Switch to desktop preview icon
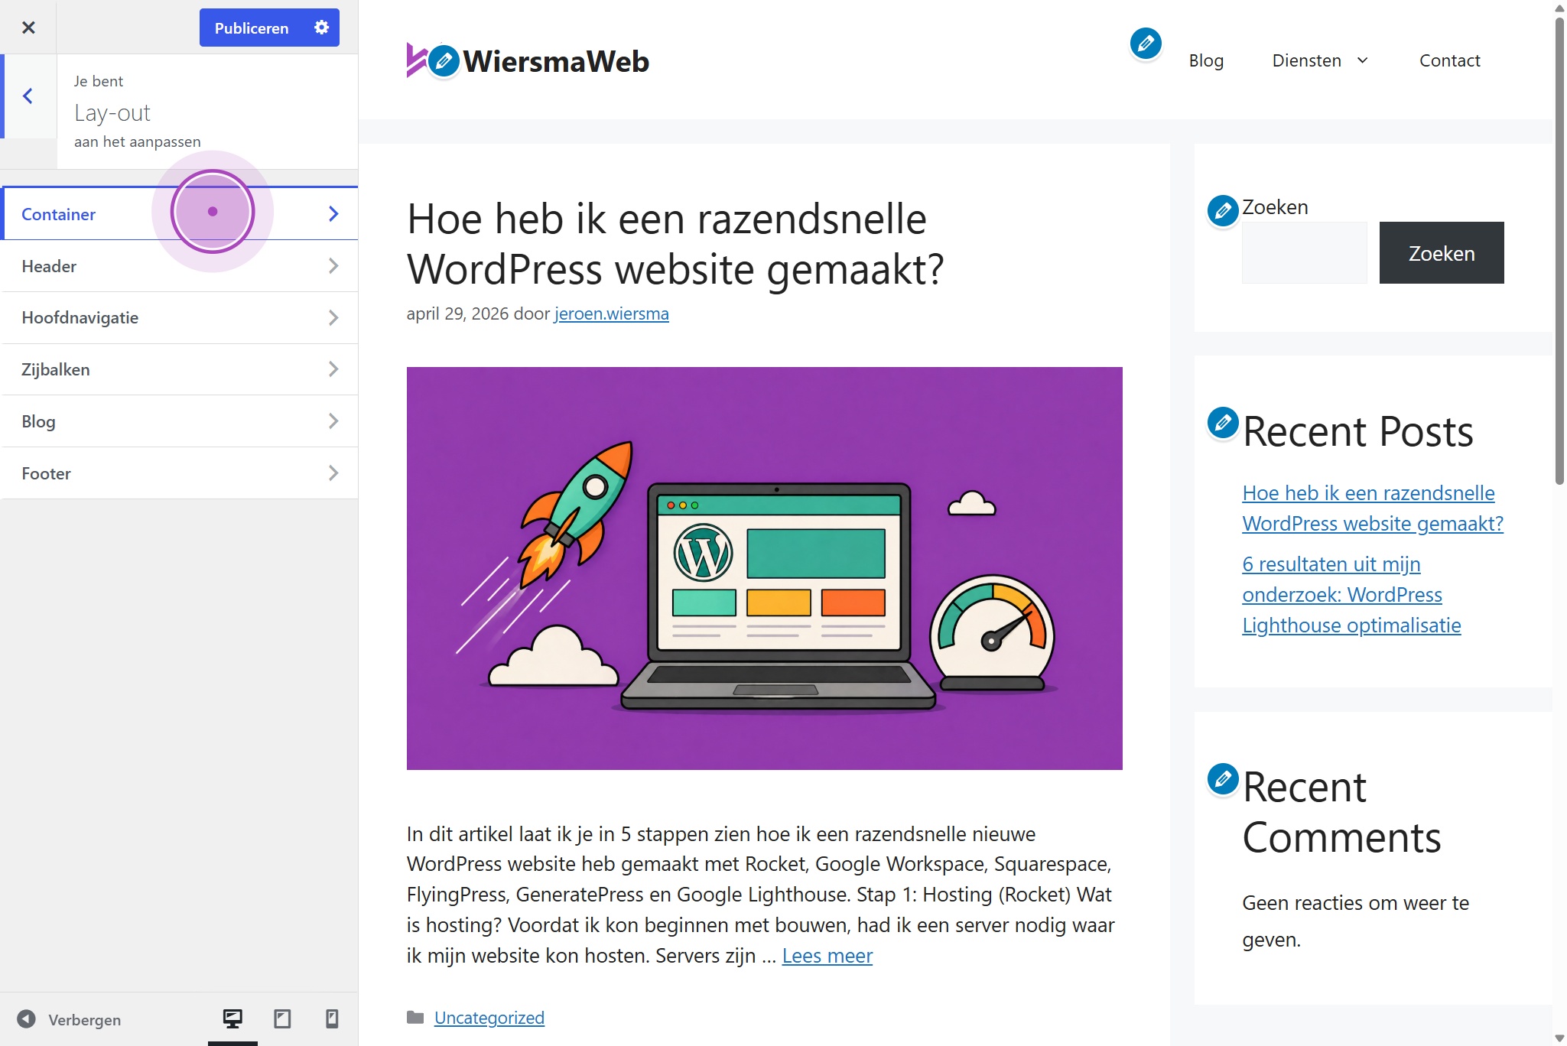Image resolution: width=1567 pixels, height=1046 pixels. pos(232,1018)
